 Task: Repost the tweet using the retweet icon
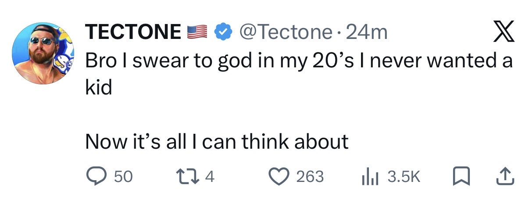[191, 176]
